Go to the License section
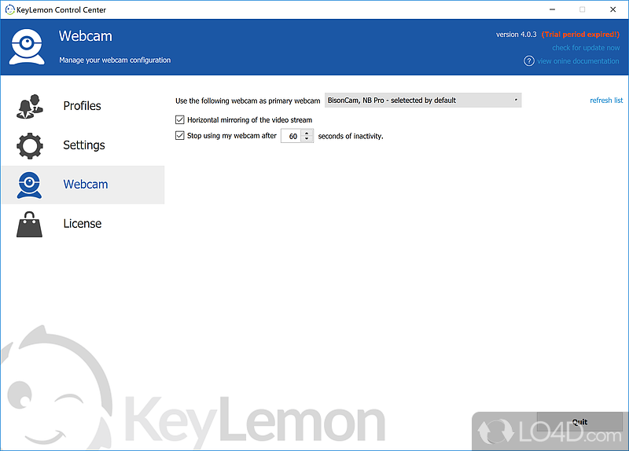This screenshot has width=629, height=451. pyautogui.click(x=83, y=224)
